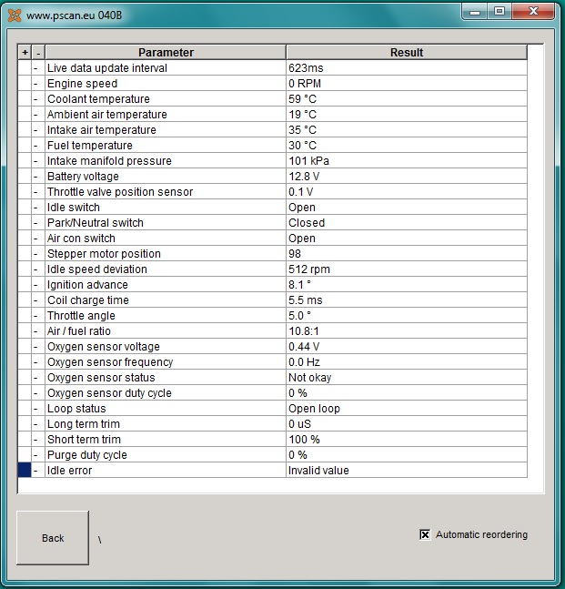565x589 pixels.
Task: Click the Result column header
Action: tap(407, 52)
